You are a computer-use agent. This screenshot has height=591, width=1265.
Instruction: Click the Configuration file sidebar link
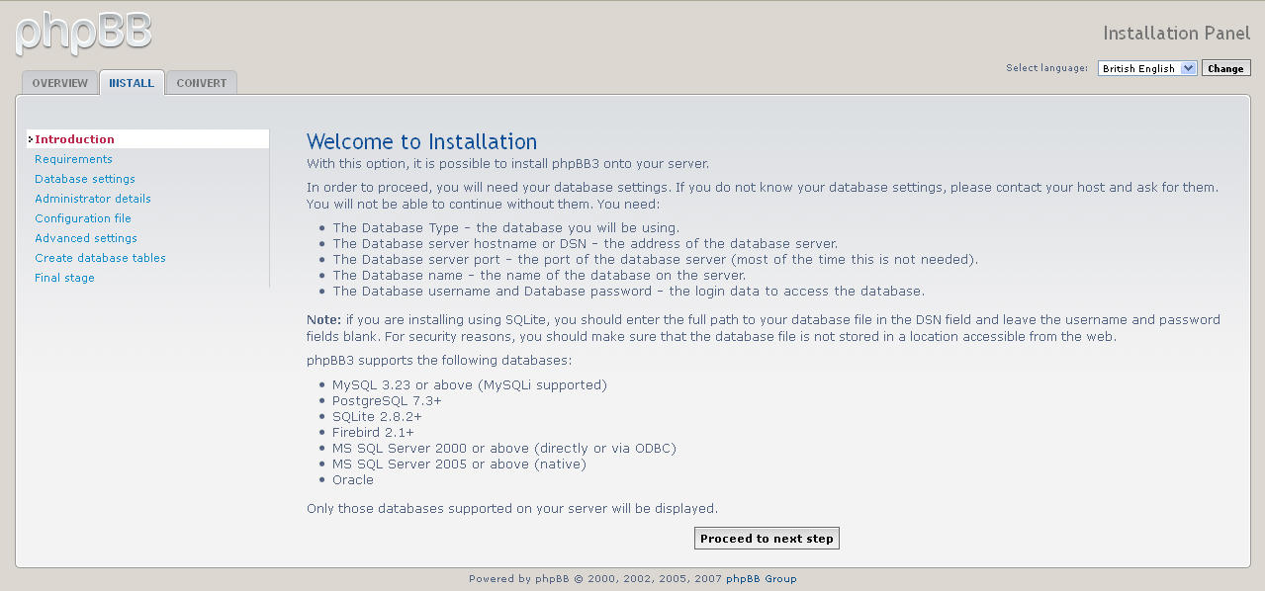point(83,218)
